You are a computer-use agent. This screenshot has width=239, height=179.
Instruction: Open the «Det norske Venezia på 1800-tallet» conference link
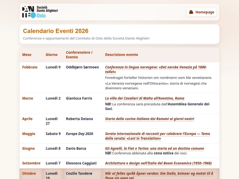(156, 69)
